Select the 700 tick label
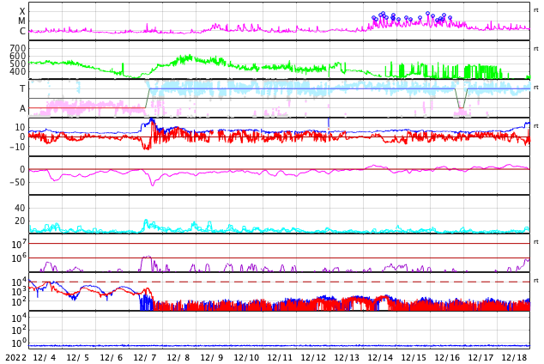The width and height of the screenshot is (544, 364). click(x=18, y=48)
